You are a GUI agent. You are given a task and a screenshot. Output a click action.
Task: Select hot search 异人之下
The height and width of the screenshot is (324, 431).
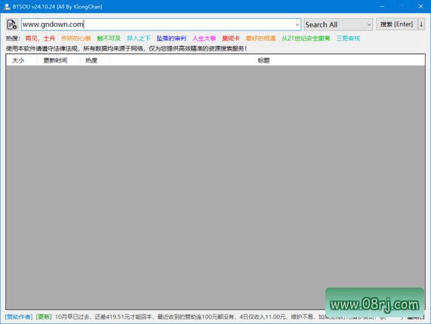[x=139, y=38]
